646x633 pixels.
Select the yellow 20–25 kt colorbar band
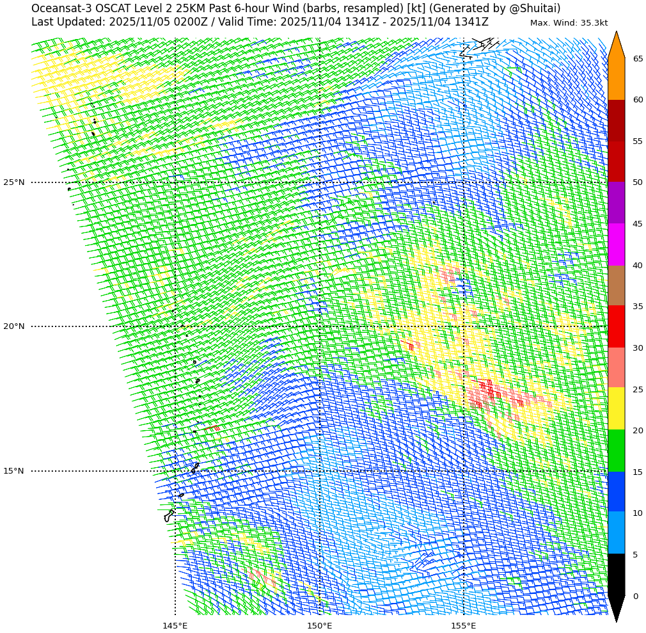[x=616, y=409]
